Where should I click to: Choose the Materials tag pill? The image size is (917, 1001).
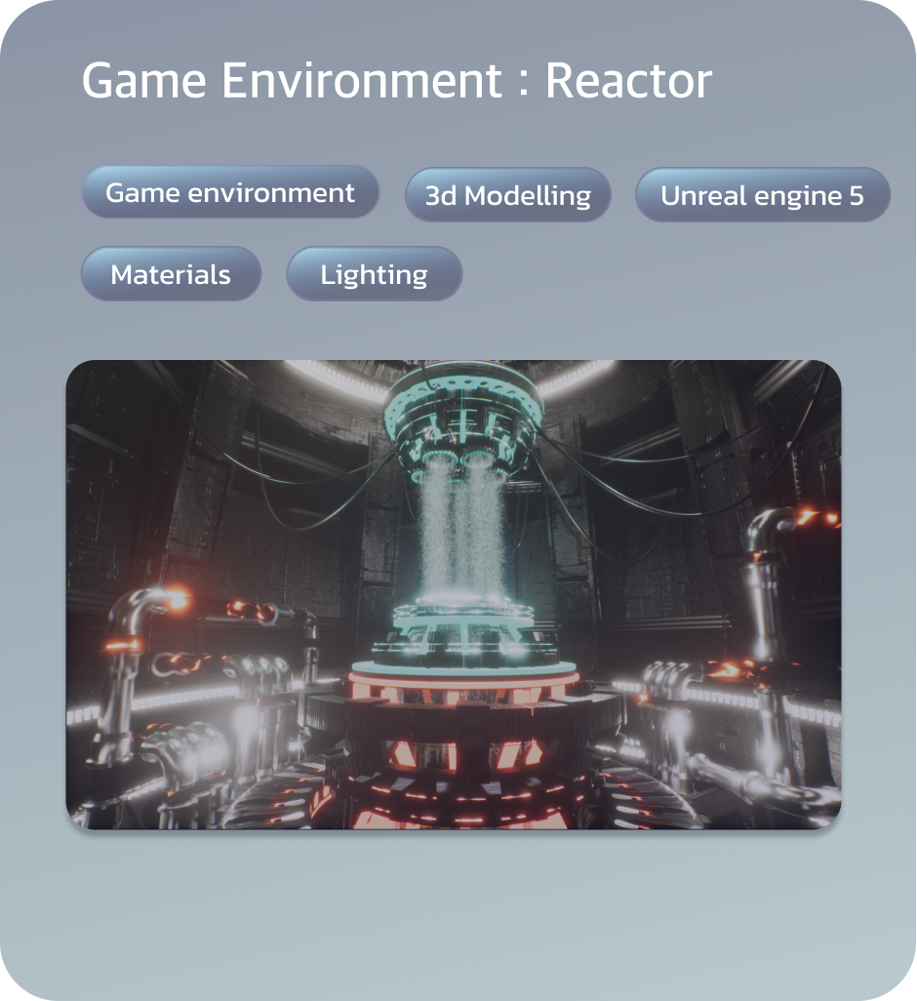point(171,274)
